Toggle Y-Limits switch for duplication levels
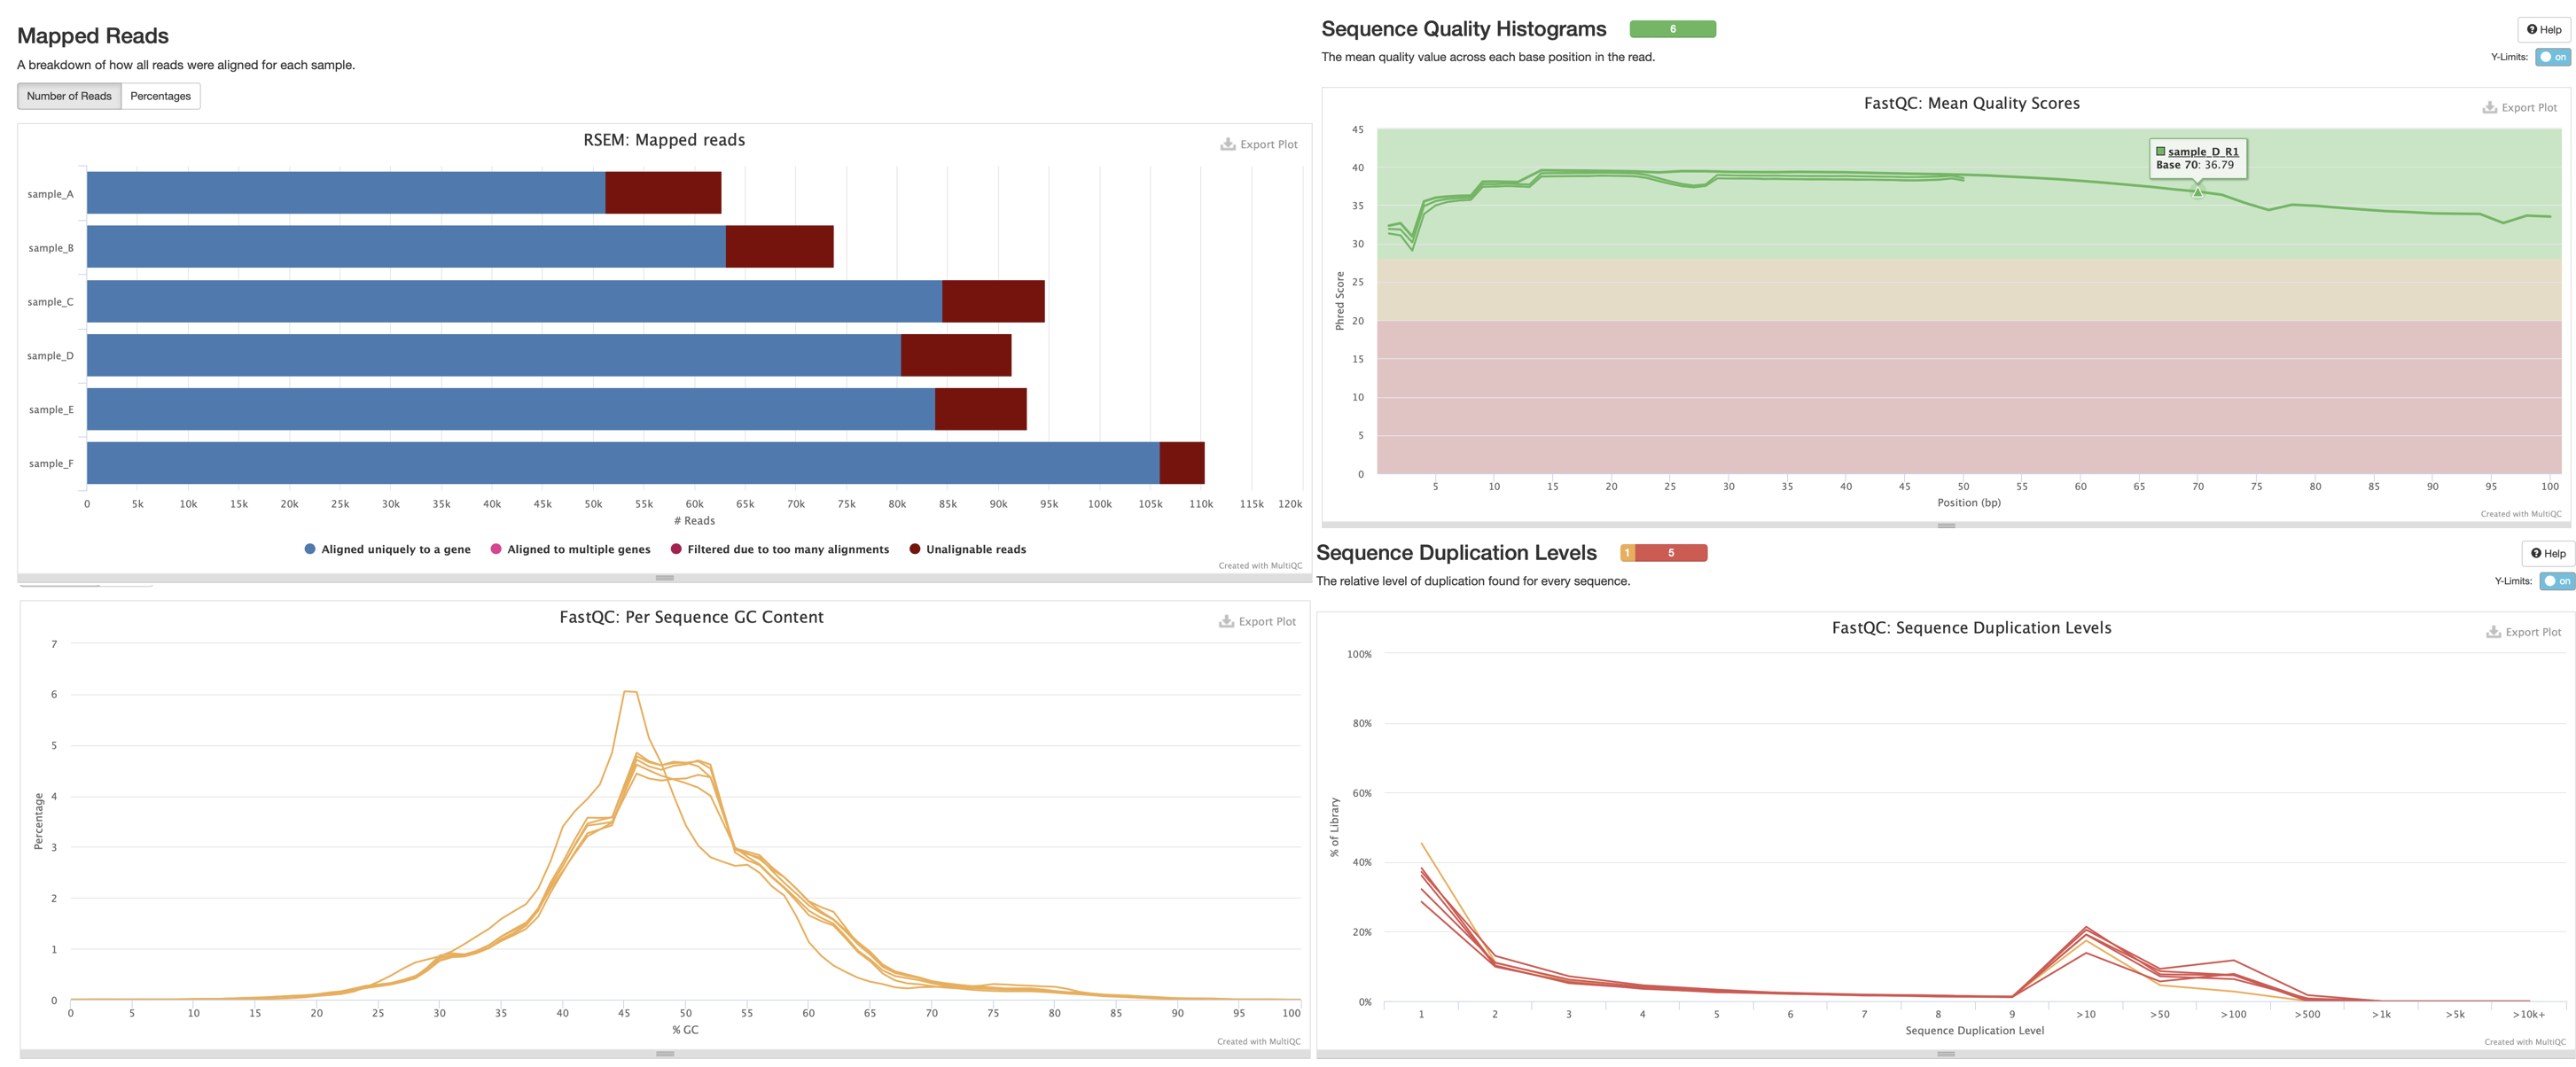Screen dimensions: 2576x1067 tap(2556, 581)
